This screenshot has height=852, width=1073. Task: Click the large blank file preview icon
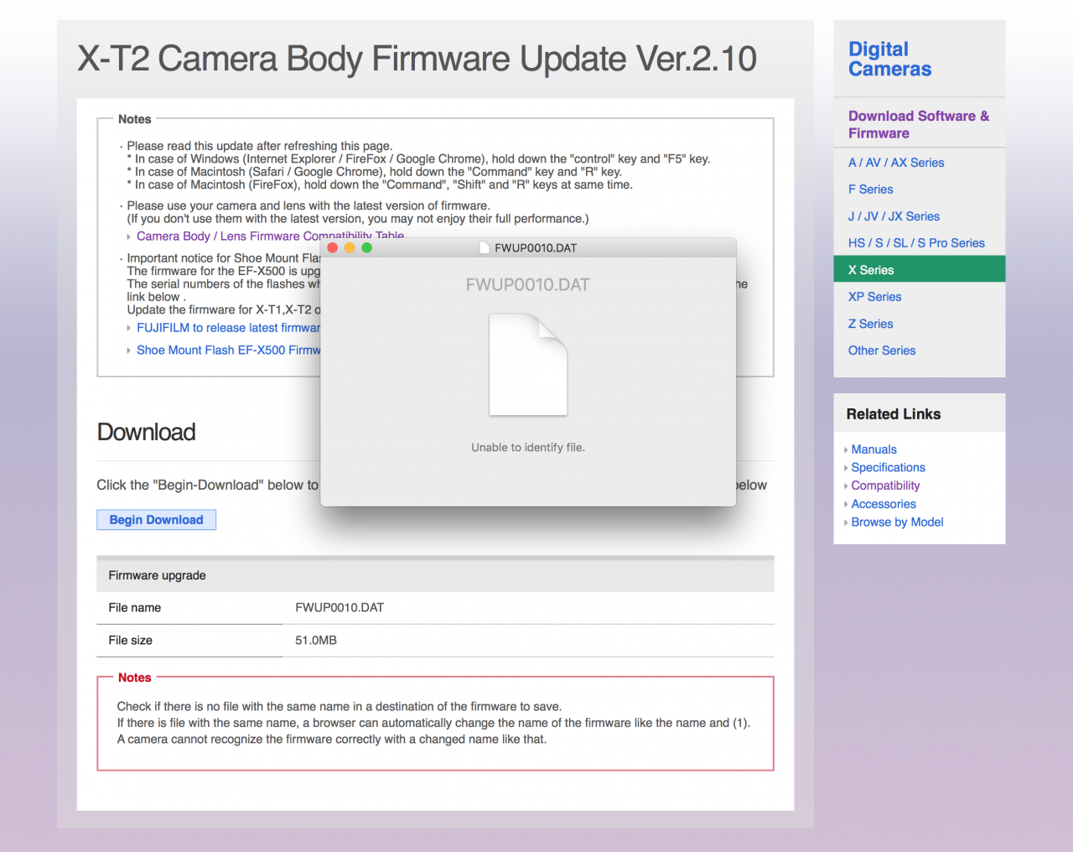pos(528,365)
